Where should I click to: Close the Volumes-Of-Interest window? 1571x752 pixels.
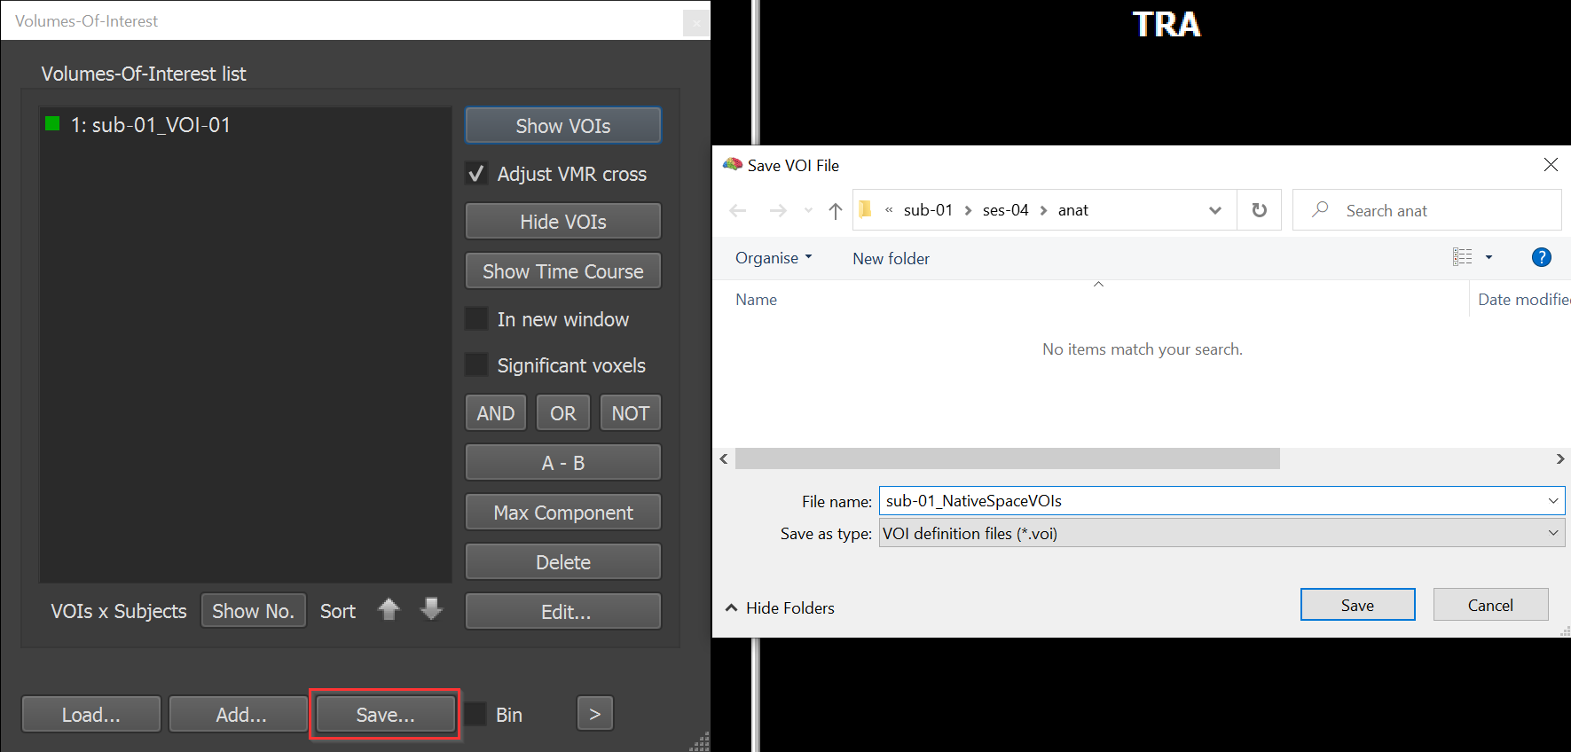point(696,23)
